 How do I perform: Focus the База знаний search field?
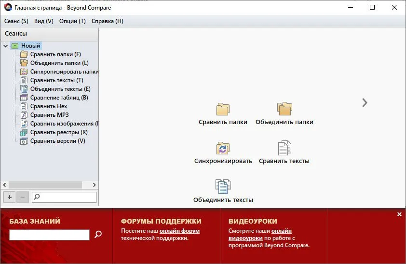(x=50, y=235)
